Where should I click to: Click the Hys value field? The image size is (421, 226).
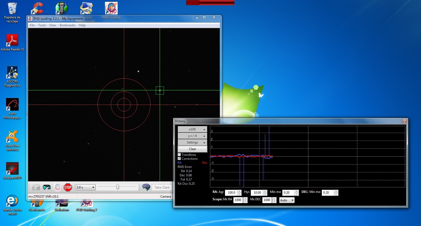pyautogui.click(x=257, y=193)
